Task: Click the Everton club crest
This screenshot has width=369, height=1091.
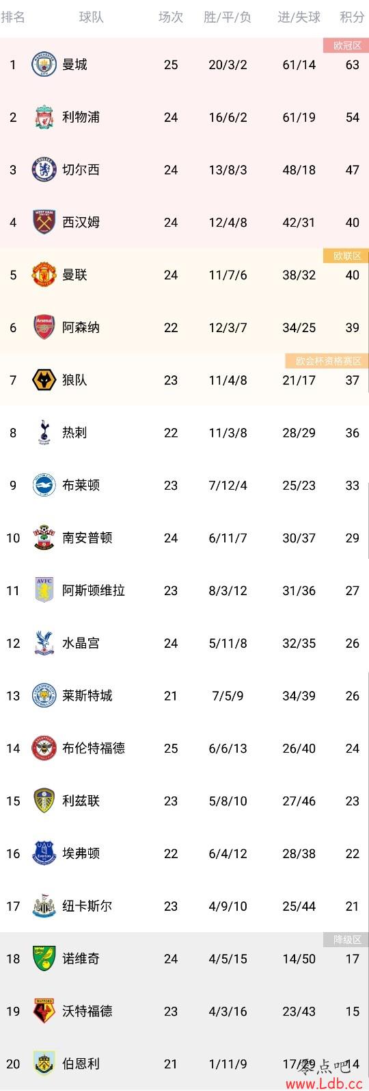Action: pyautogui.click(x=44, y=853)
